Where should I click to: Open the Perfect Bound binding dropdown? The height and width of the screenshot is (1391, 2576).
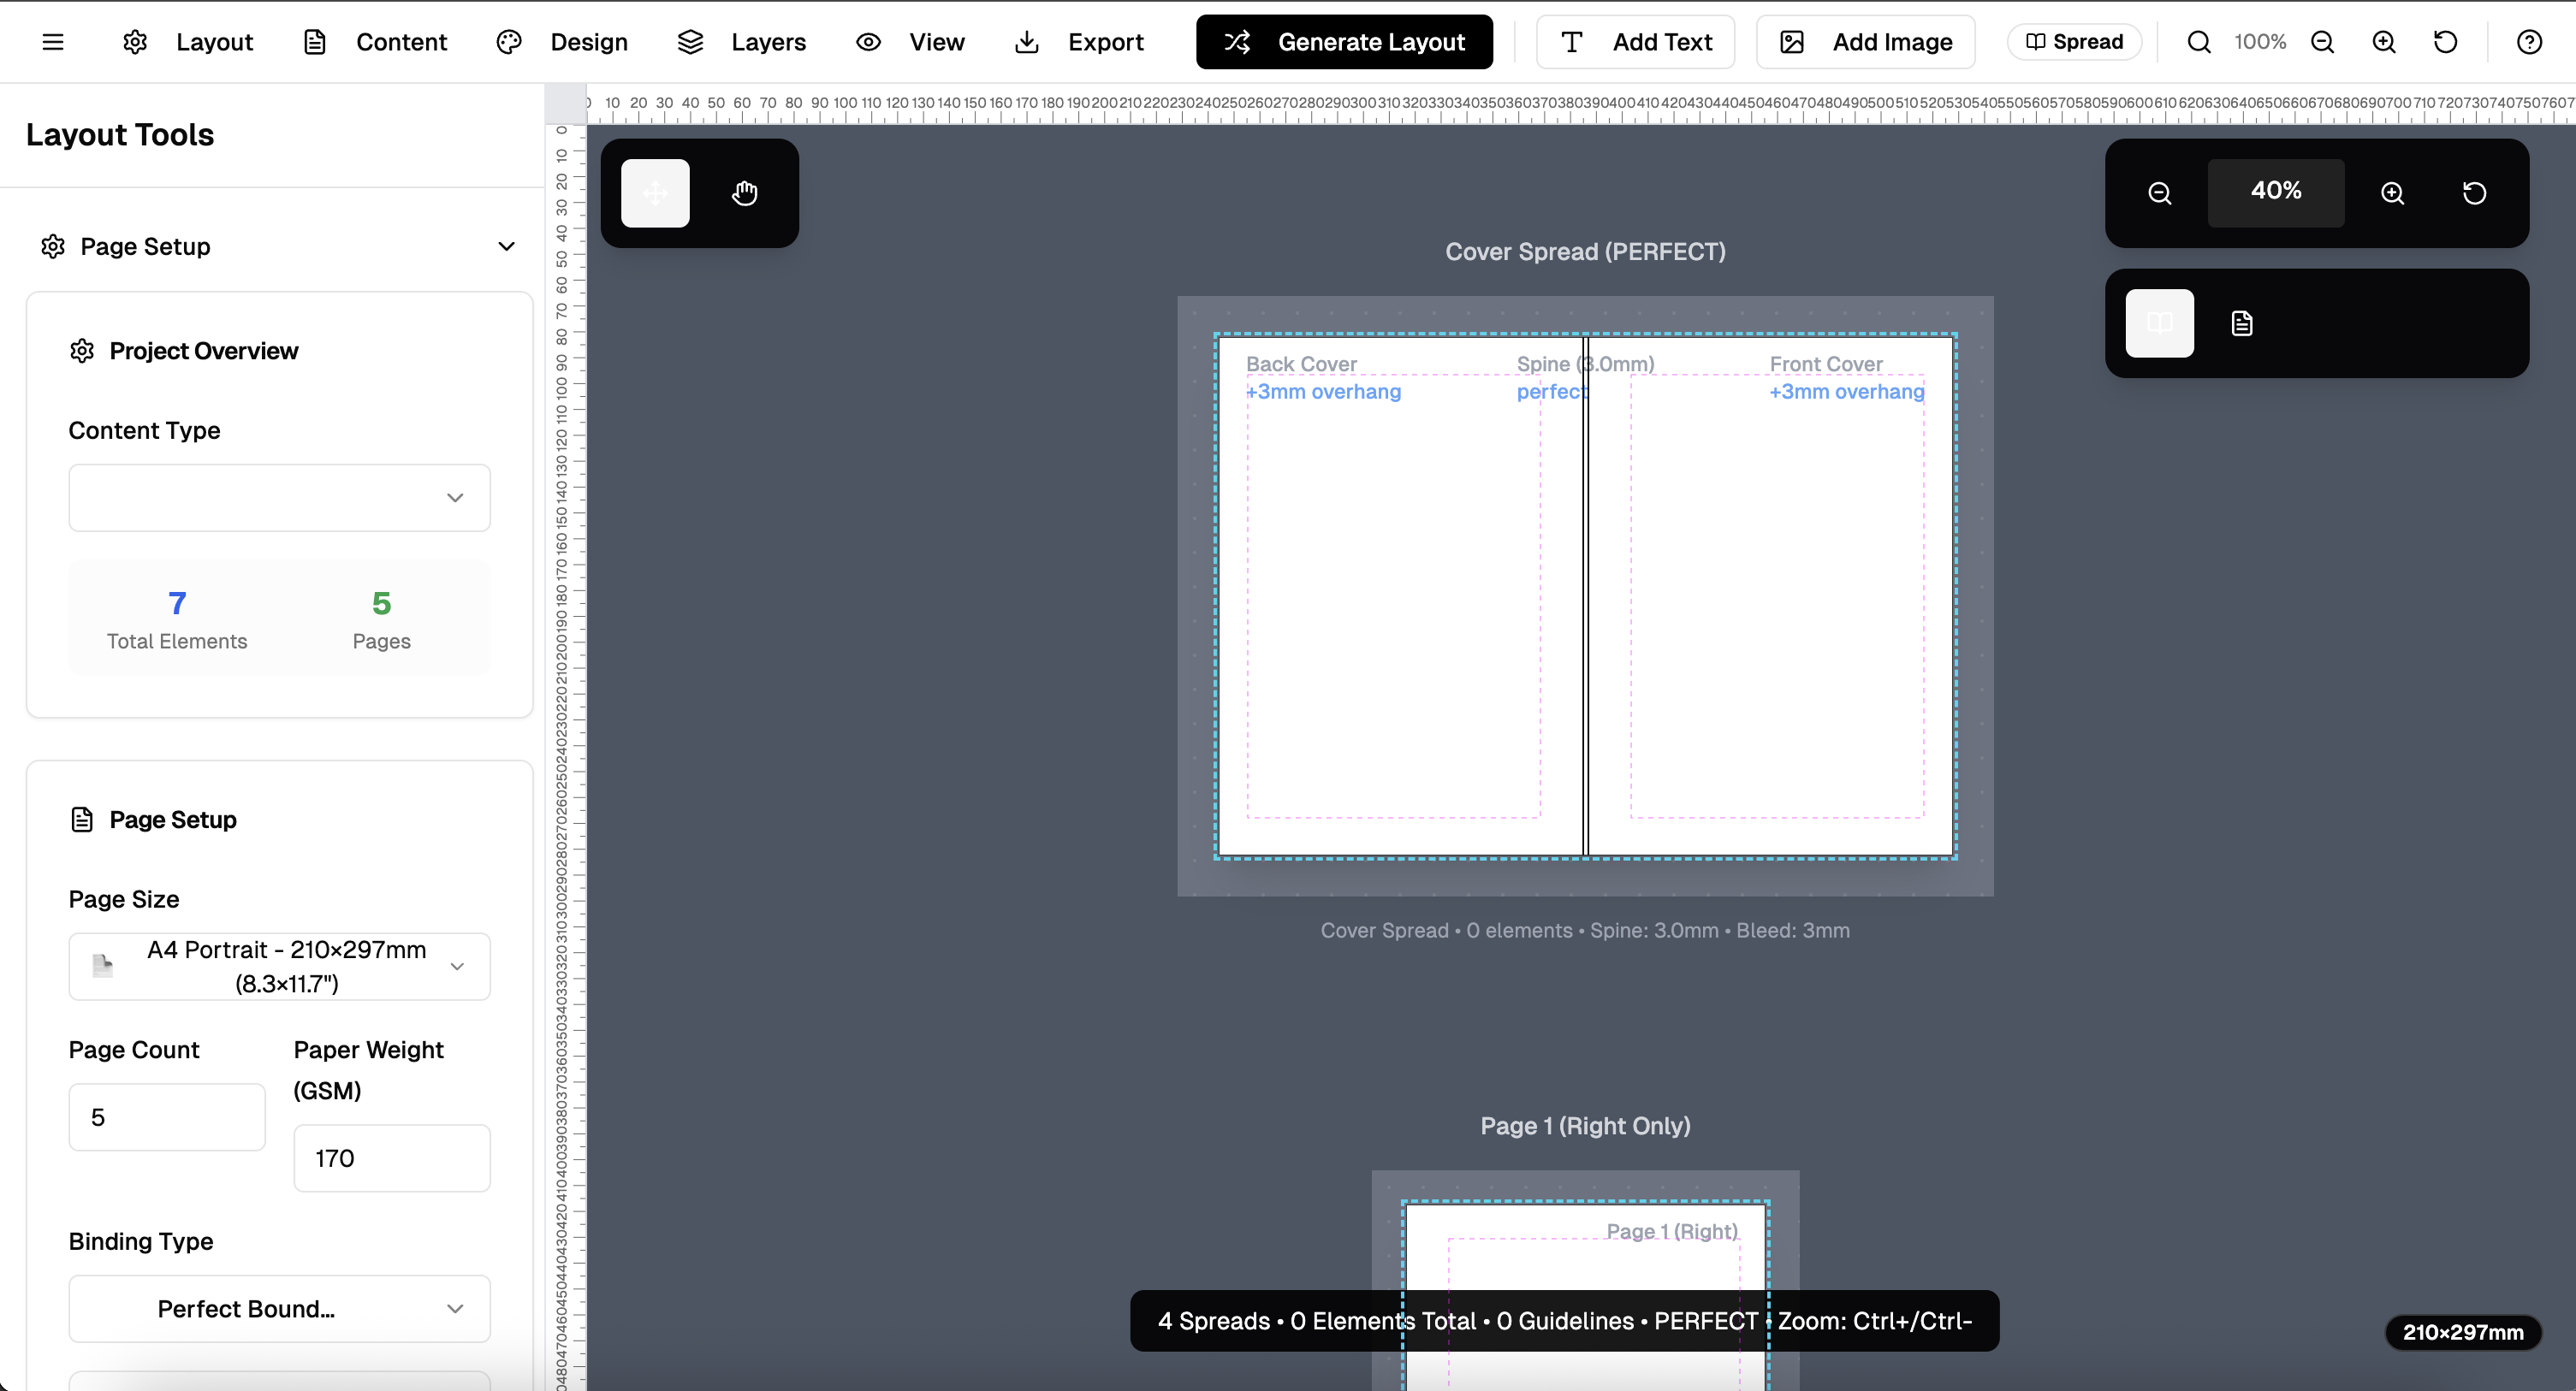[x=279, y=1308]
